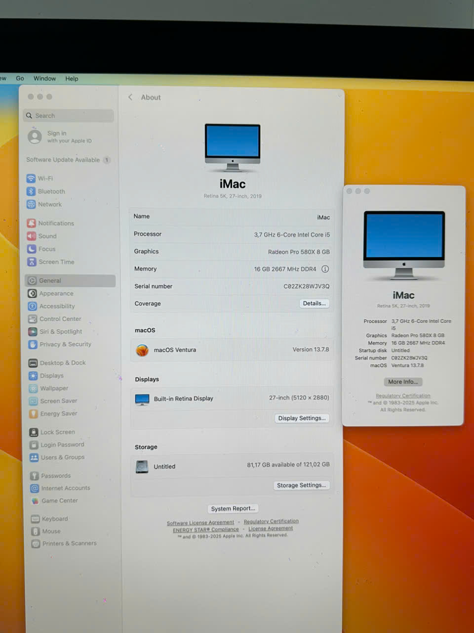Open Game Center icon in sidebar
Image resolution: width=474 pixels, height=633 pixels.
[x=35, y=500]
